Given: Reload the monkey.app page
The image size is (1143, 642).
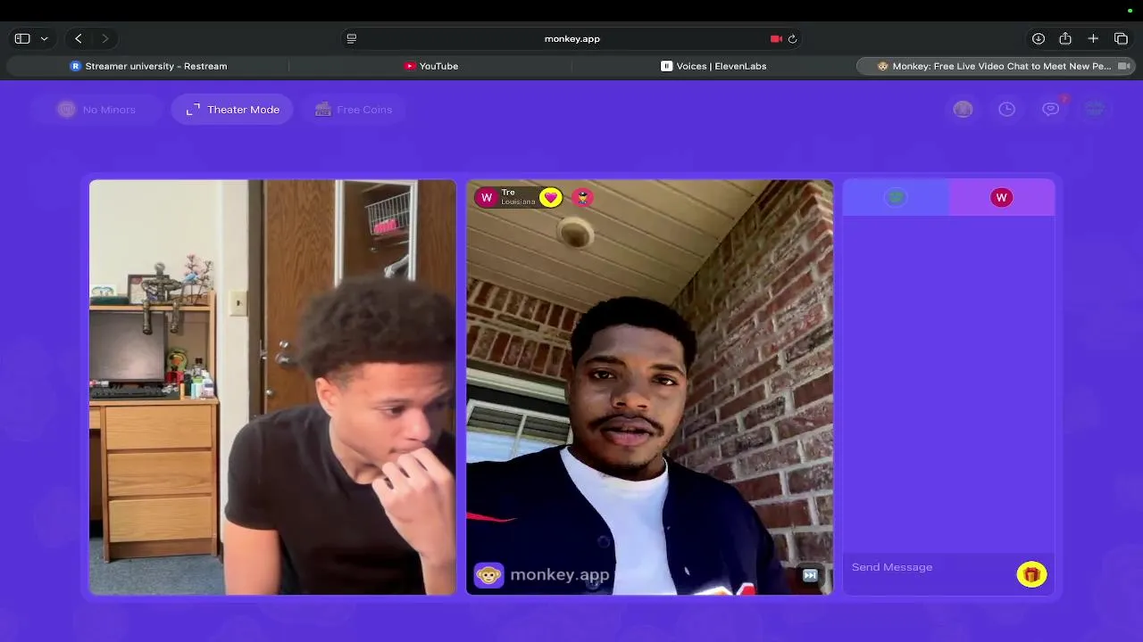Looking at the screenshot, I should [x=792, y=38].
